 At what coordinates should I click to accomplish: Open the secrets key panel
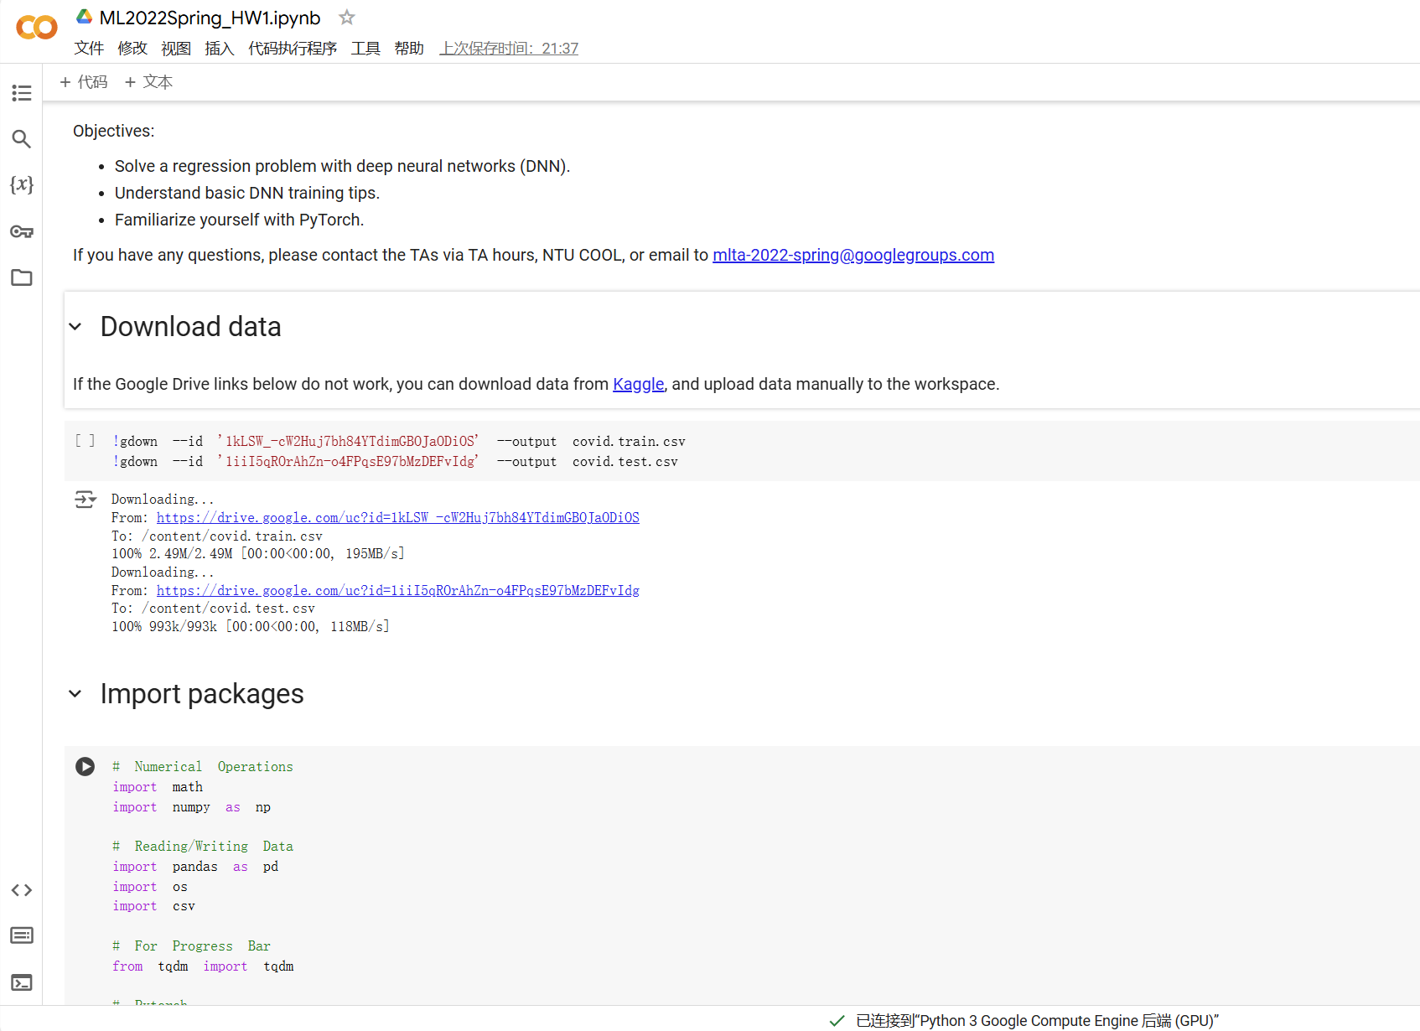pyautogui.click(x=22, y=231)
